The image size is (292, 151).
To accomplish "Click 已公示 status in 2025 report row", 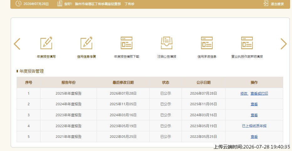I will click(166, 93).
